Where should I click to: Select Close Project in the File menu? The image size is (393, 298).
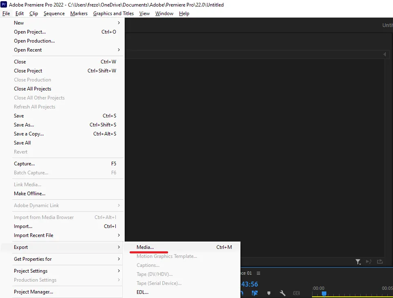coord(67,71)
